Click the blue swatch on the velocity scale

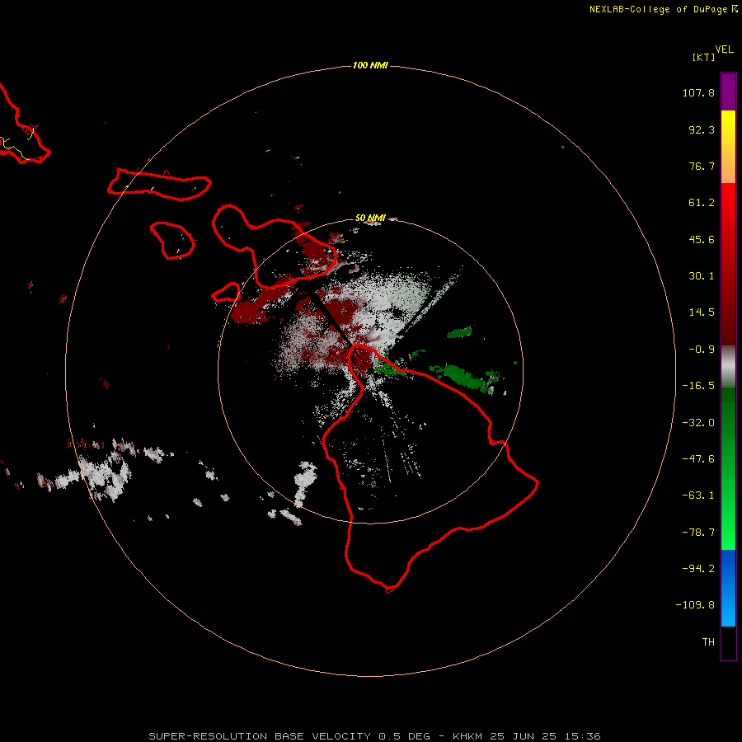click(728, 588)
